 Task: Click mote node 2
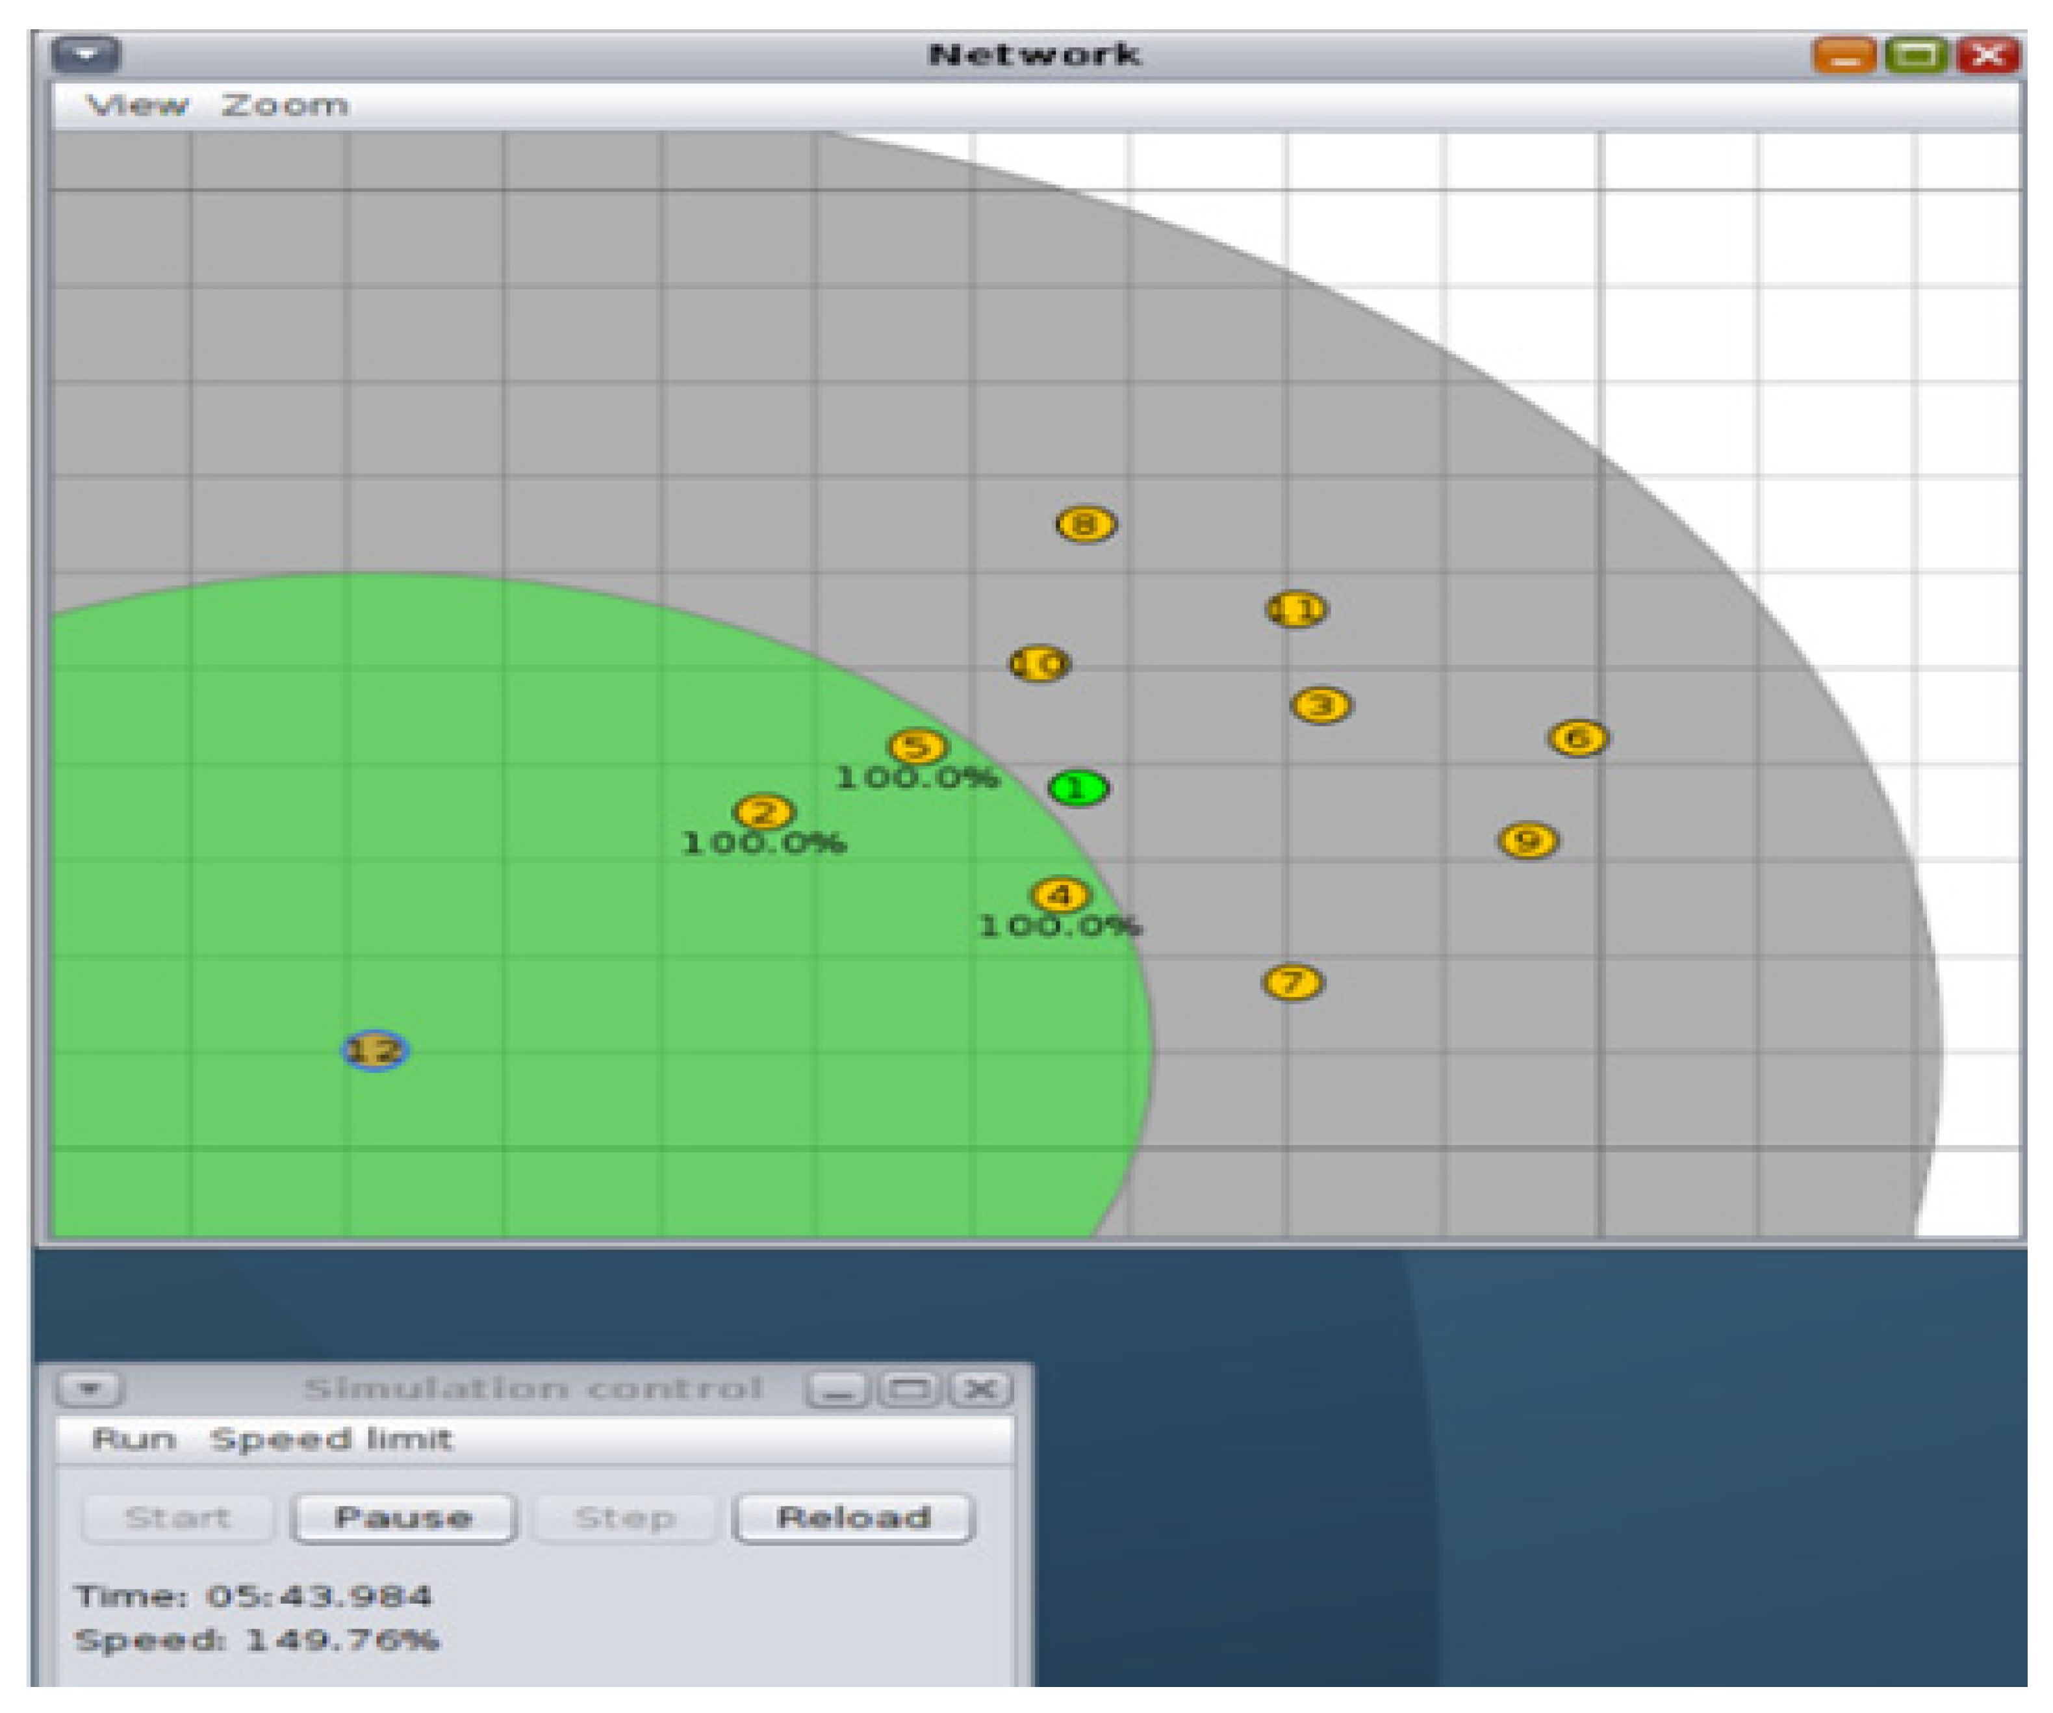point(765,812)
